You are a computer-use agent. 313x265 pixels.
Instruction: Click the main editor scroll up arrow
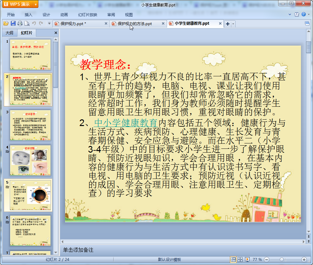[x=309, y=31]
